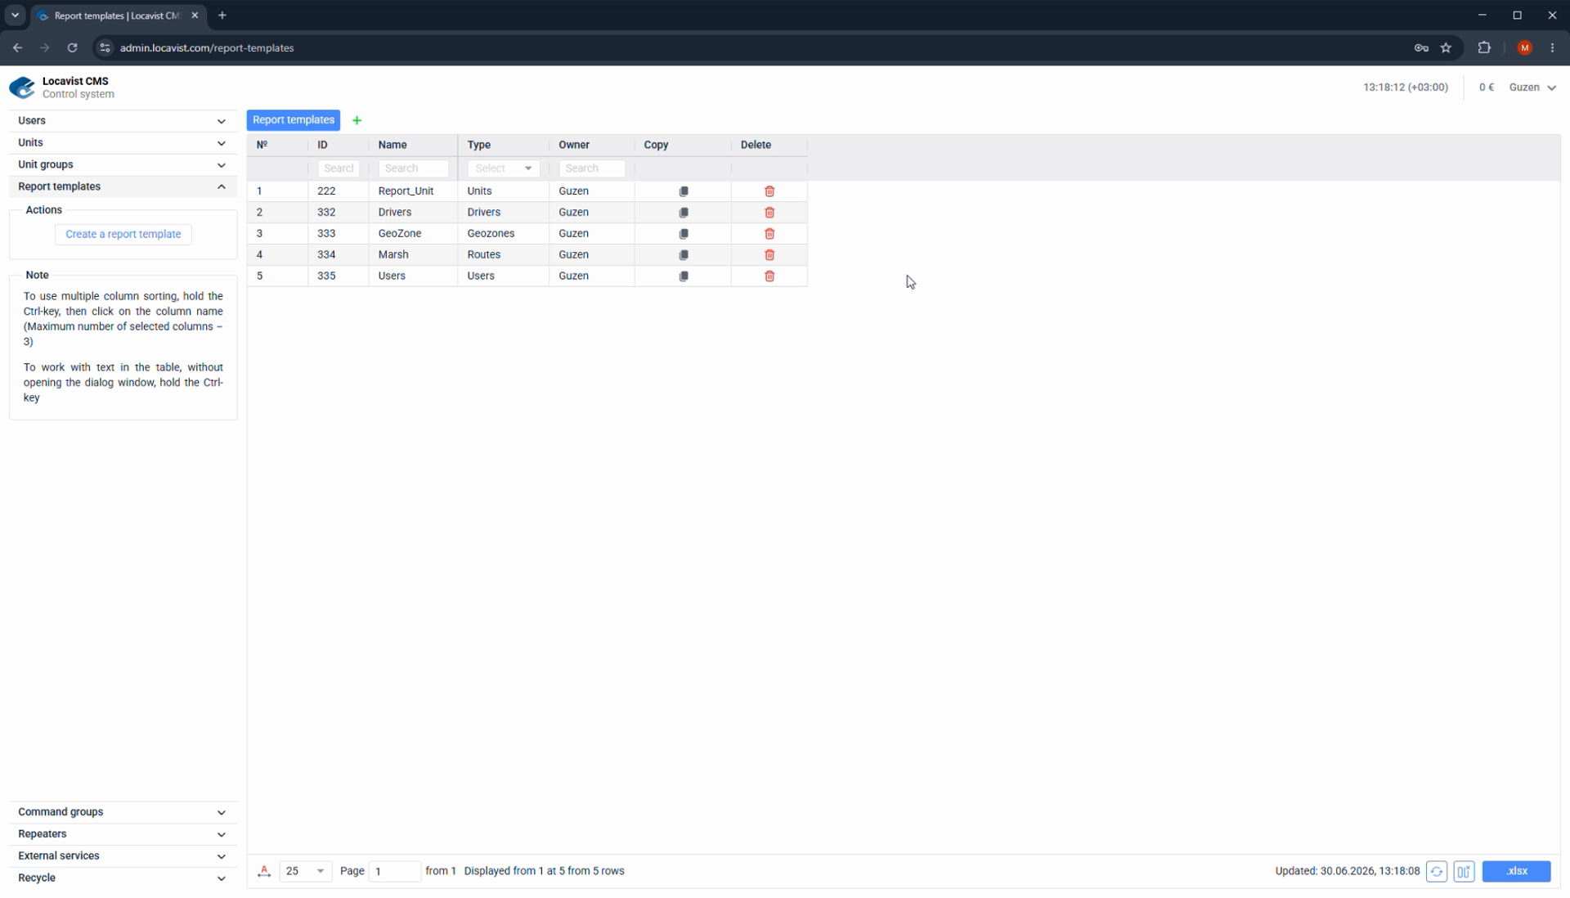The height and width of the screenshot is (898, 1570).
Task: Refresh the table data
Action: tap(1437, 872)
